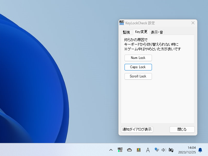208x156 pixels.
Task: Open the KeyLockCheck tray icon
Action: [120, 150]
